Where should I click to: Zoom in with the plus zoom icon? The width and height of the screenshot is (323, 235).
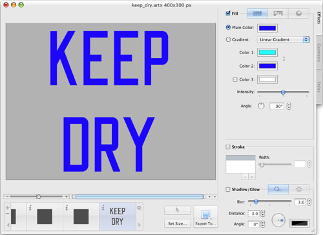pyautogui.click(x=67, y=197)
